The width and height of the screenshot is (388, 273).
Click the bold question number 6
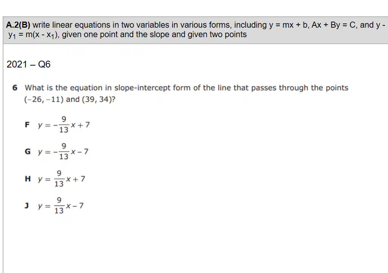click(15, 88)
